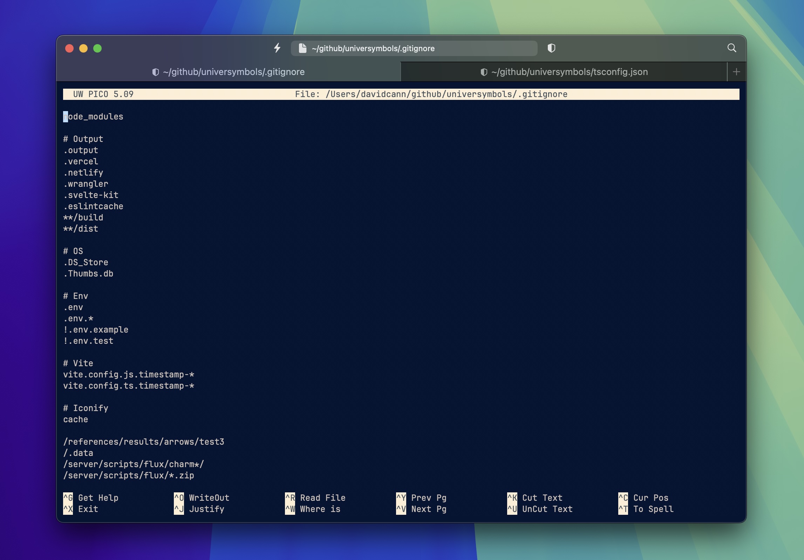The image size is (804, 560).
Task: Click the Next Pg shortcut label
Action: click(428, 509)
